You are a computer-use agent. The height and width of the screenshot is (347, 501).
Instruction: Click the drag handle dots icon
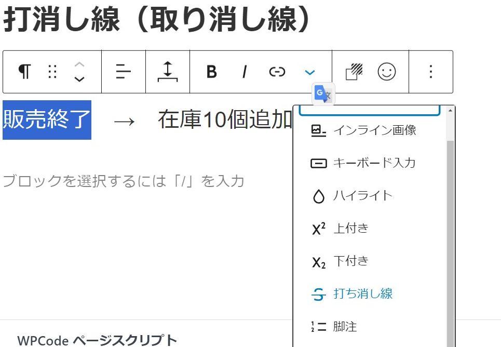52,72
